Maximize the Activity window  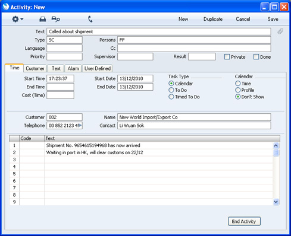point(274,7)
